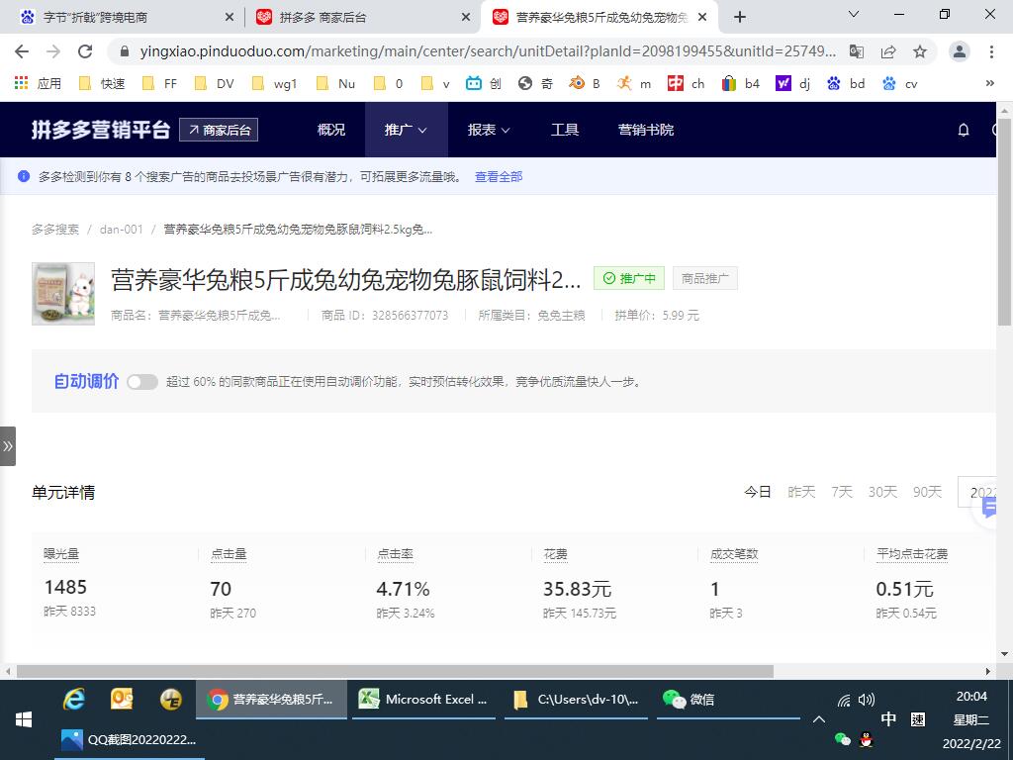
Task: Open the C:\Users folder taskbar window
Action: [x=577, y=700]
